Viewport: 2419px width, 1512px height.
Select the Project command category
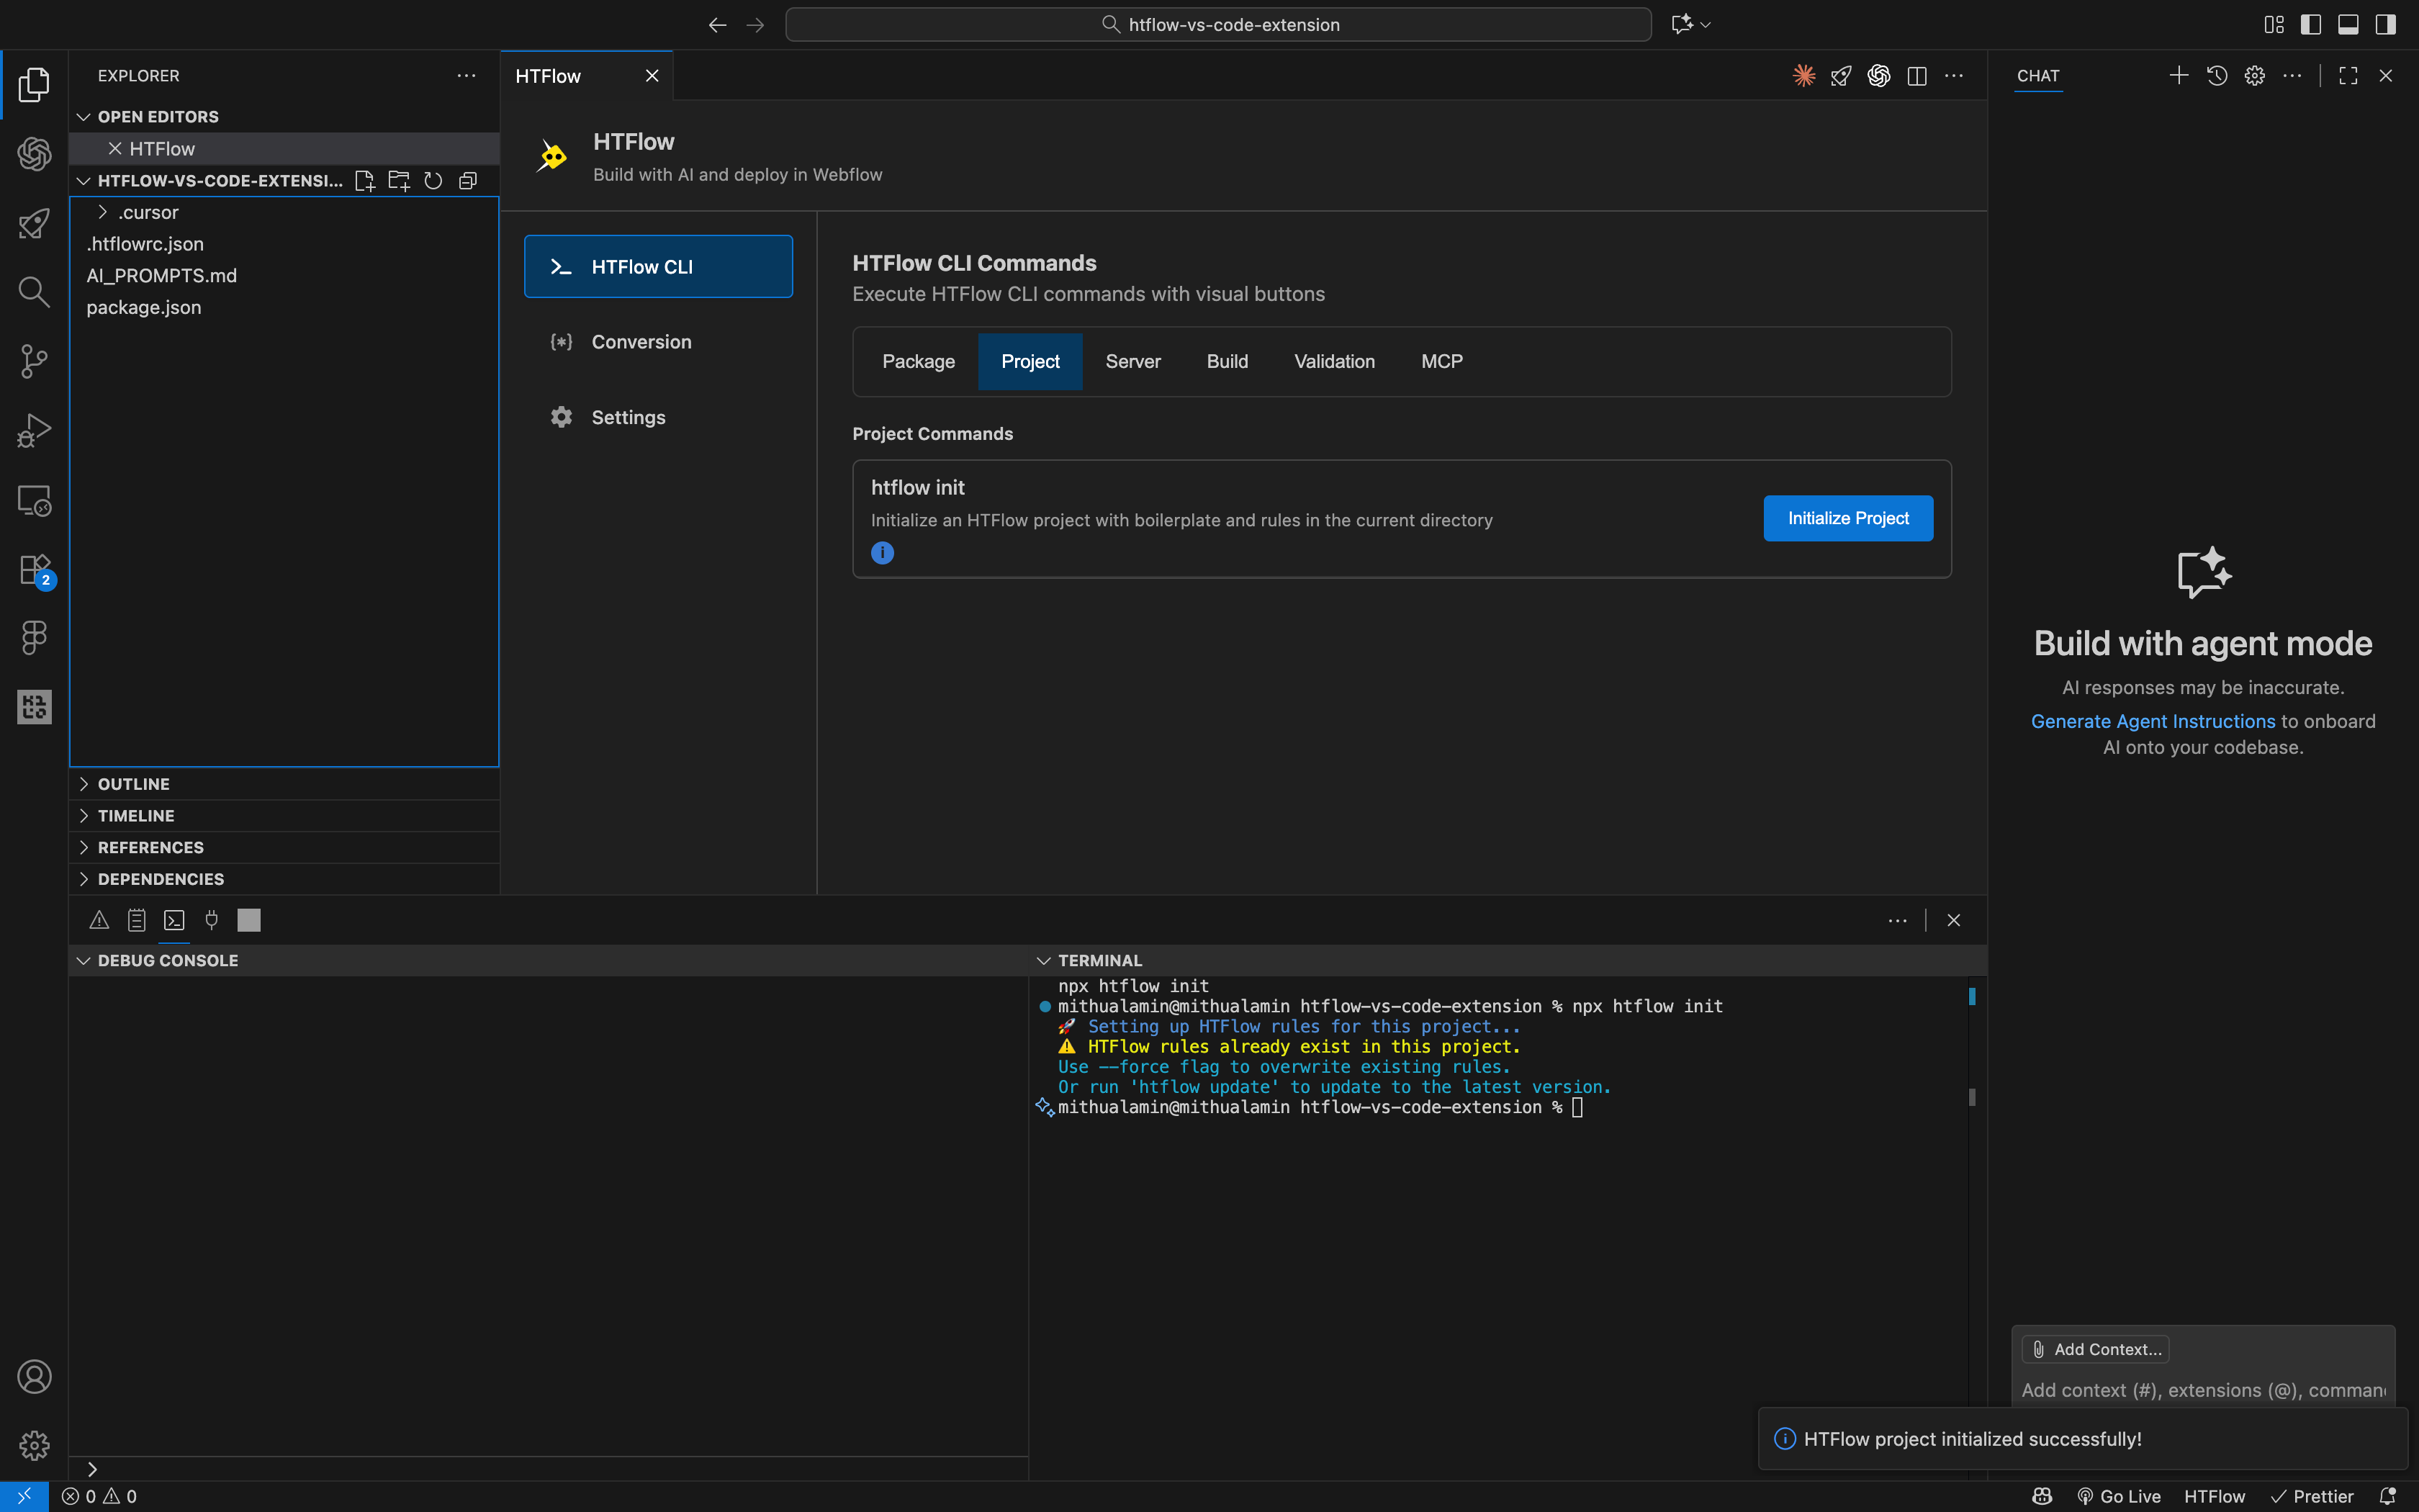1030,361
